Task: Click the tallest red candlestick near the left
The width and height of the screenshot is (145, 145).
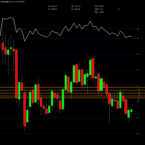Action: (x=17, y=74)
